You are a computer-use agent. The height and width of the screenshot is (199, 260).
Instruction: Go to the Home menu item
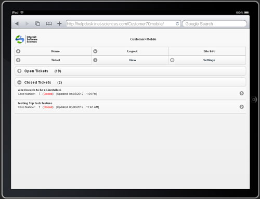pyautogui.click(x=53, y=51)
